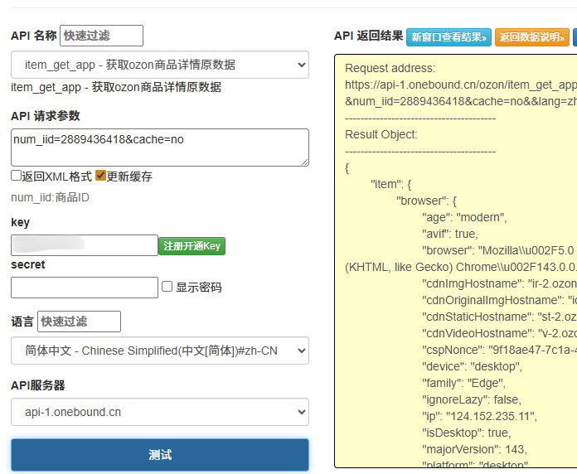
Task: Click the key input field
Action: (x=85, y=245)
